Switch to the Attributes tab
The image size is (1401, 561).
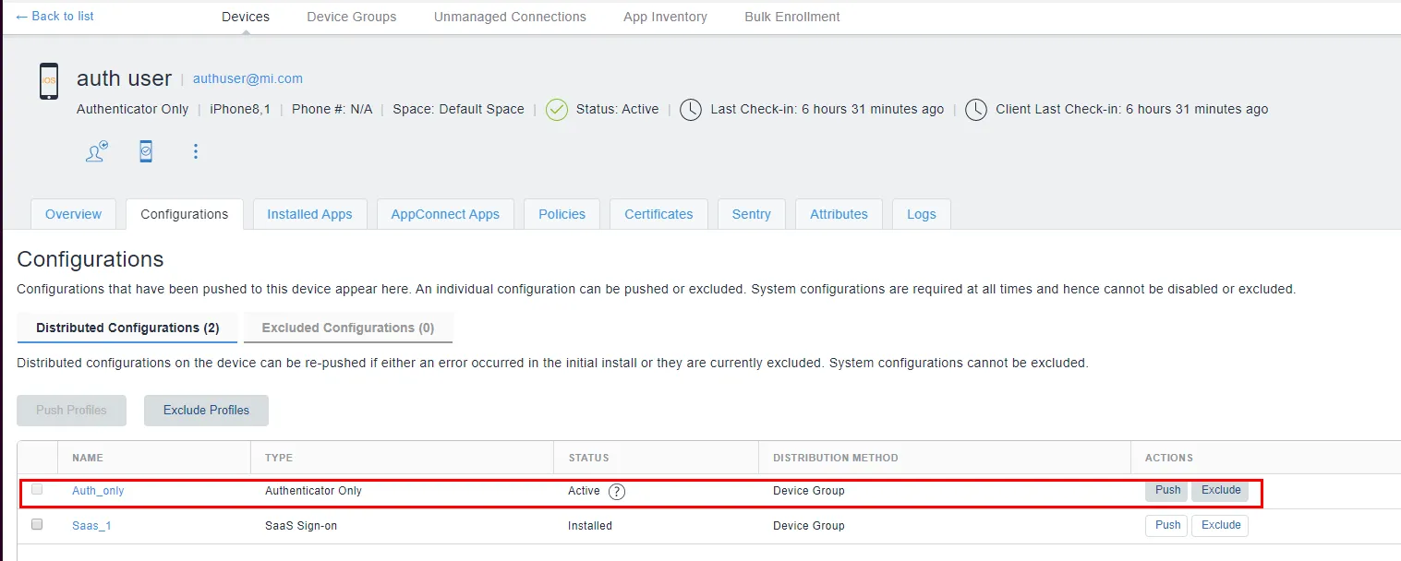[x=839, y=214]
